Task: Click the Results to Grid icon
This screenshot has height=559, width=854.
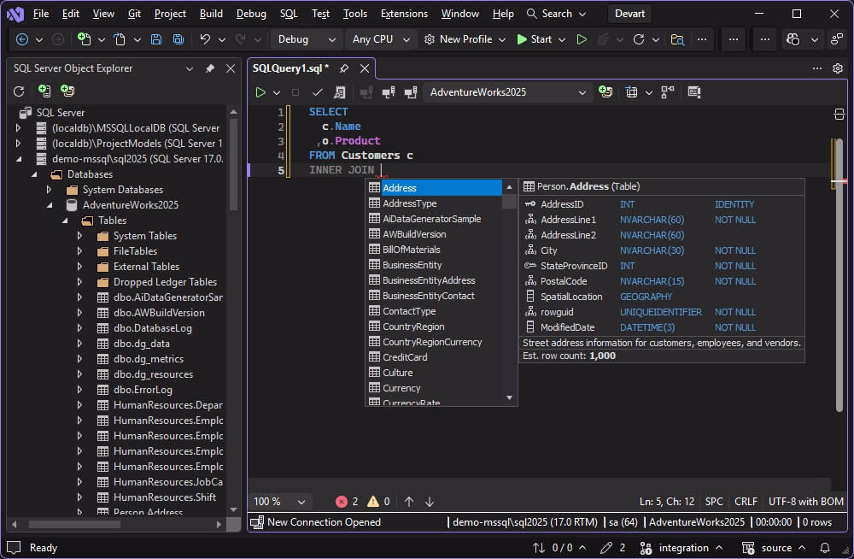Action: click(632, 92)
